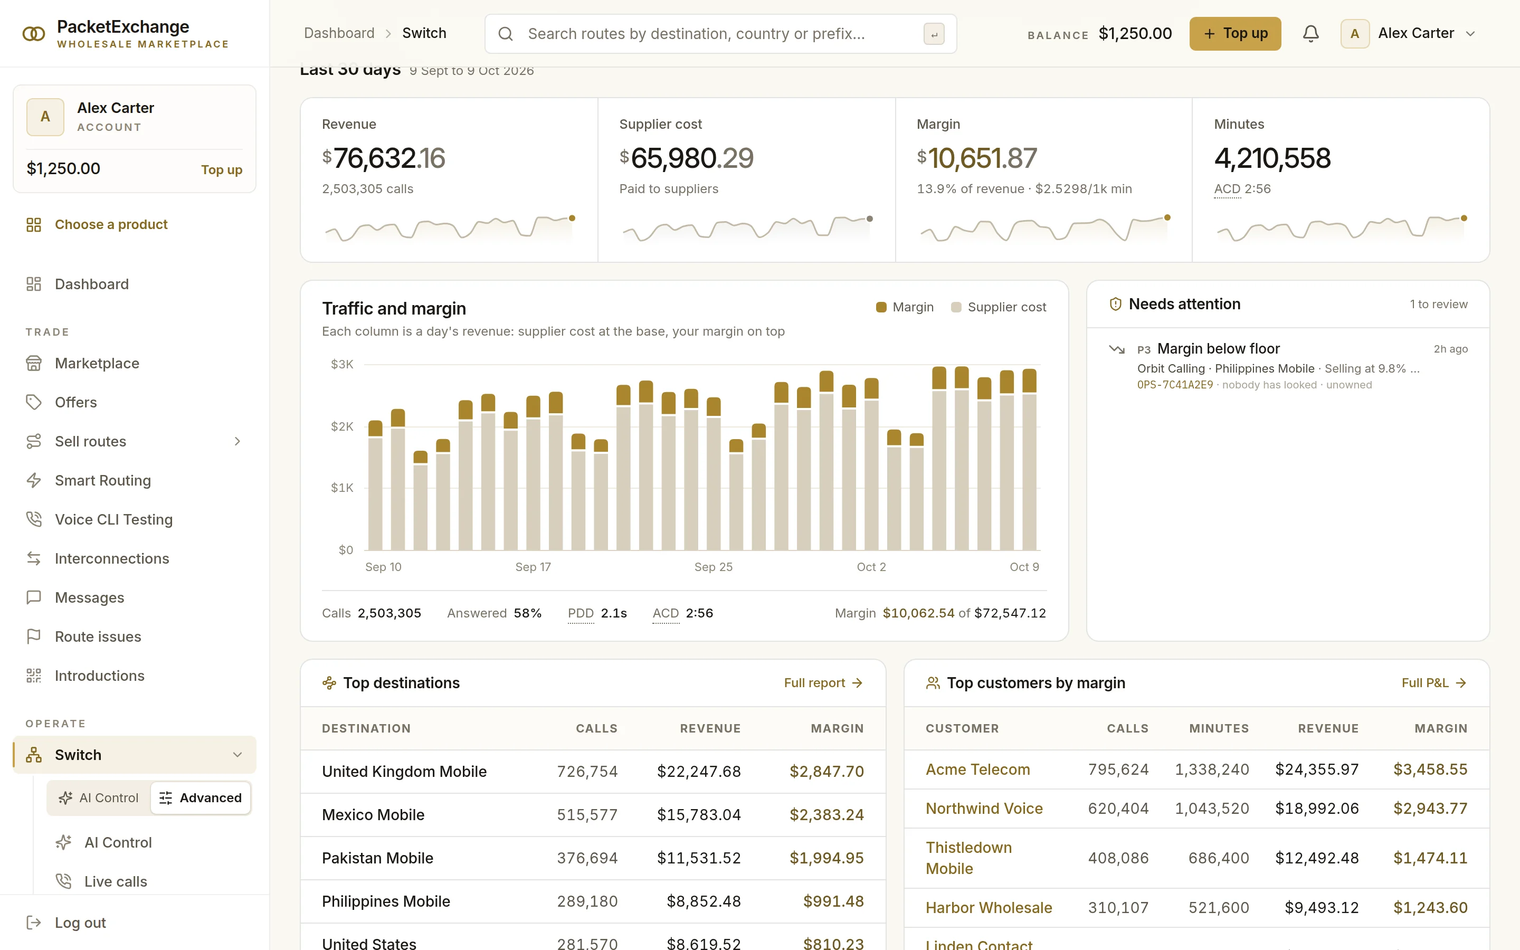Select Mexico Mobile destination row

point(593,815)
